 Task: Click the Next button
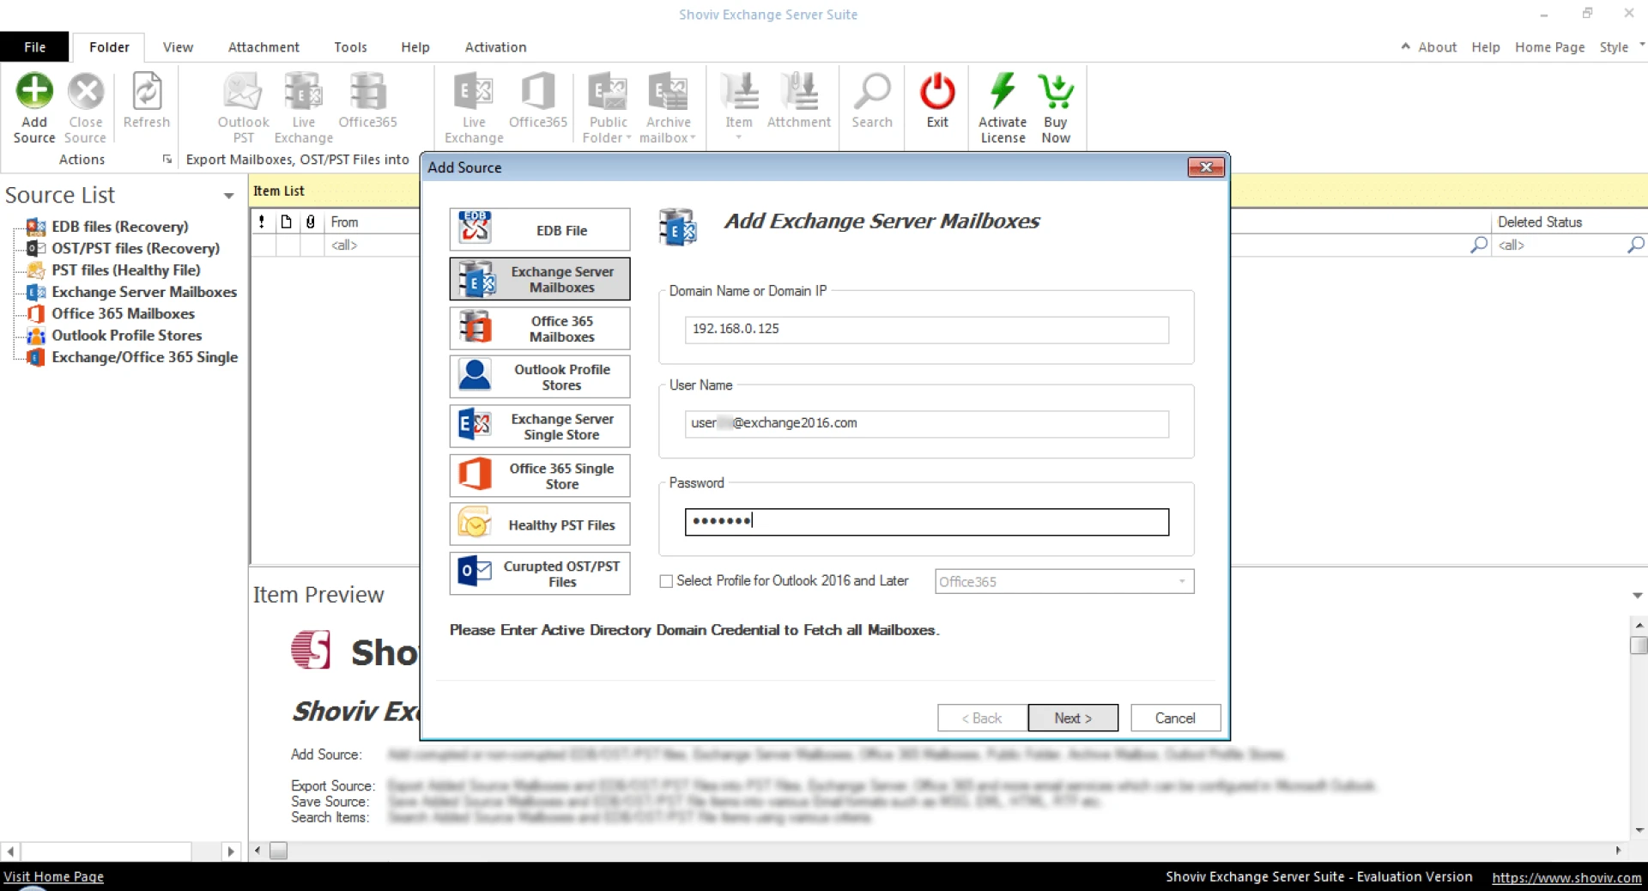pos(1072,718)
